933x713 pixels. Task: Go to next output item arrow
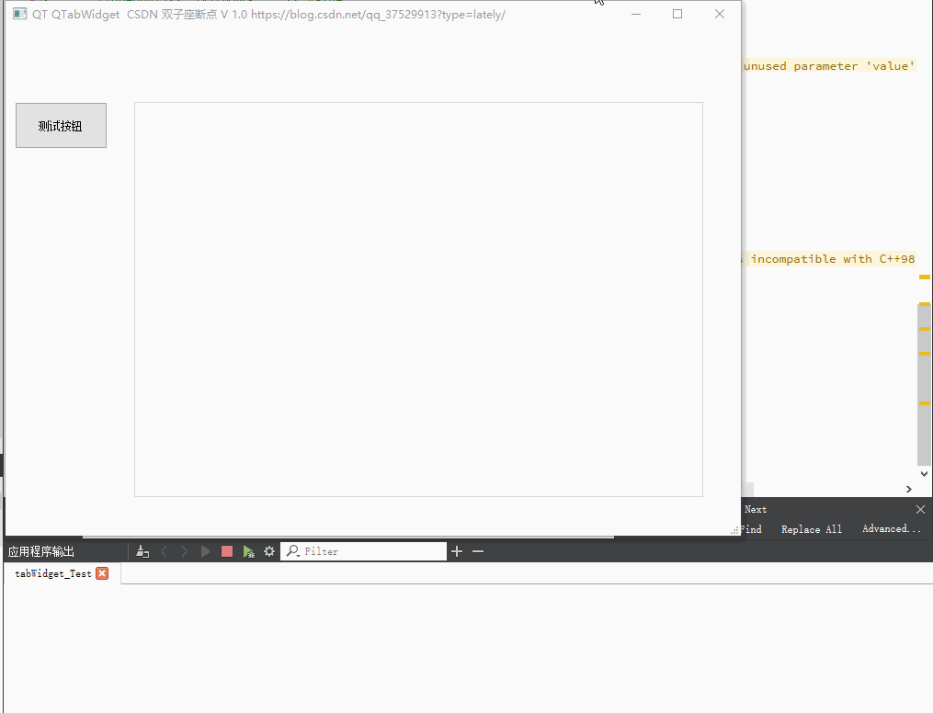point(185,551)
